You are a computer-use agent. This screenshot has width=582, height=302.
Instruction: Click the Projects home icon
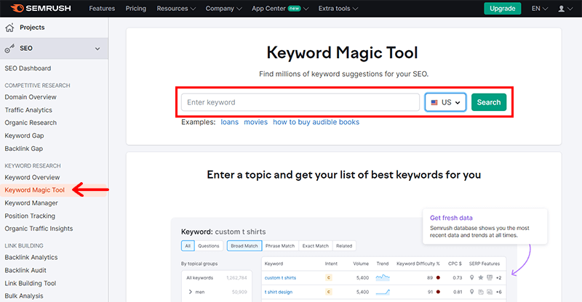(x=9, y=28)
